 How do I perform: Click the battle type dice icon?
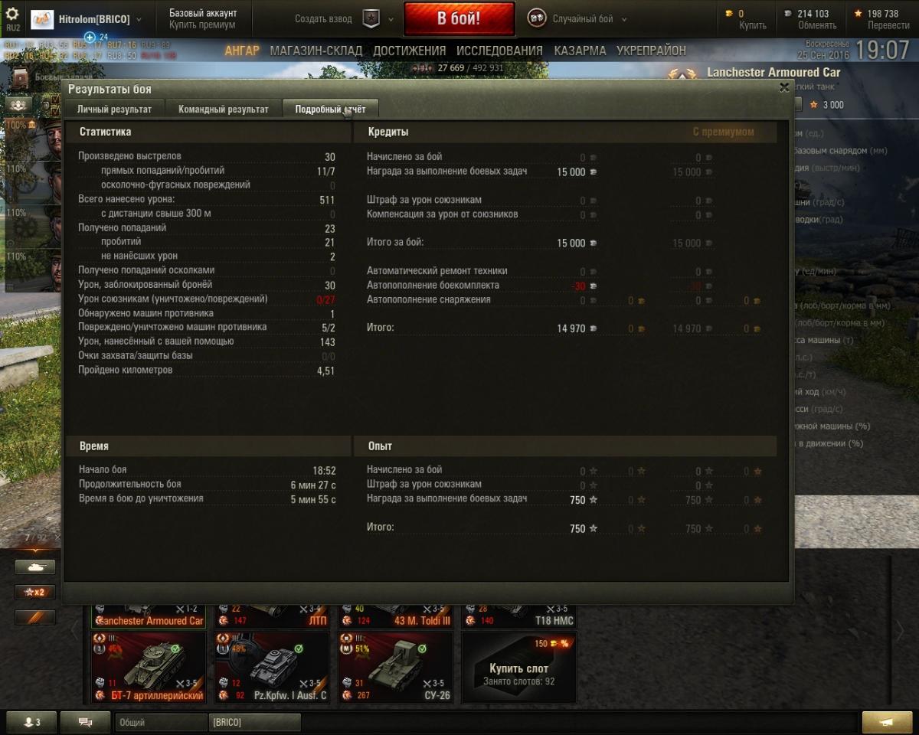point(537,18)
